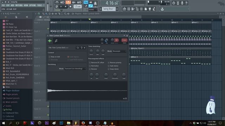The height and width of the screenshot is (126, 225).
Task: Open Time stretching Mode Resample dropdown
Action: click(119, 51)
